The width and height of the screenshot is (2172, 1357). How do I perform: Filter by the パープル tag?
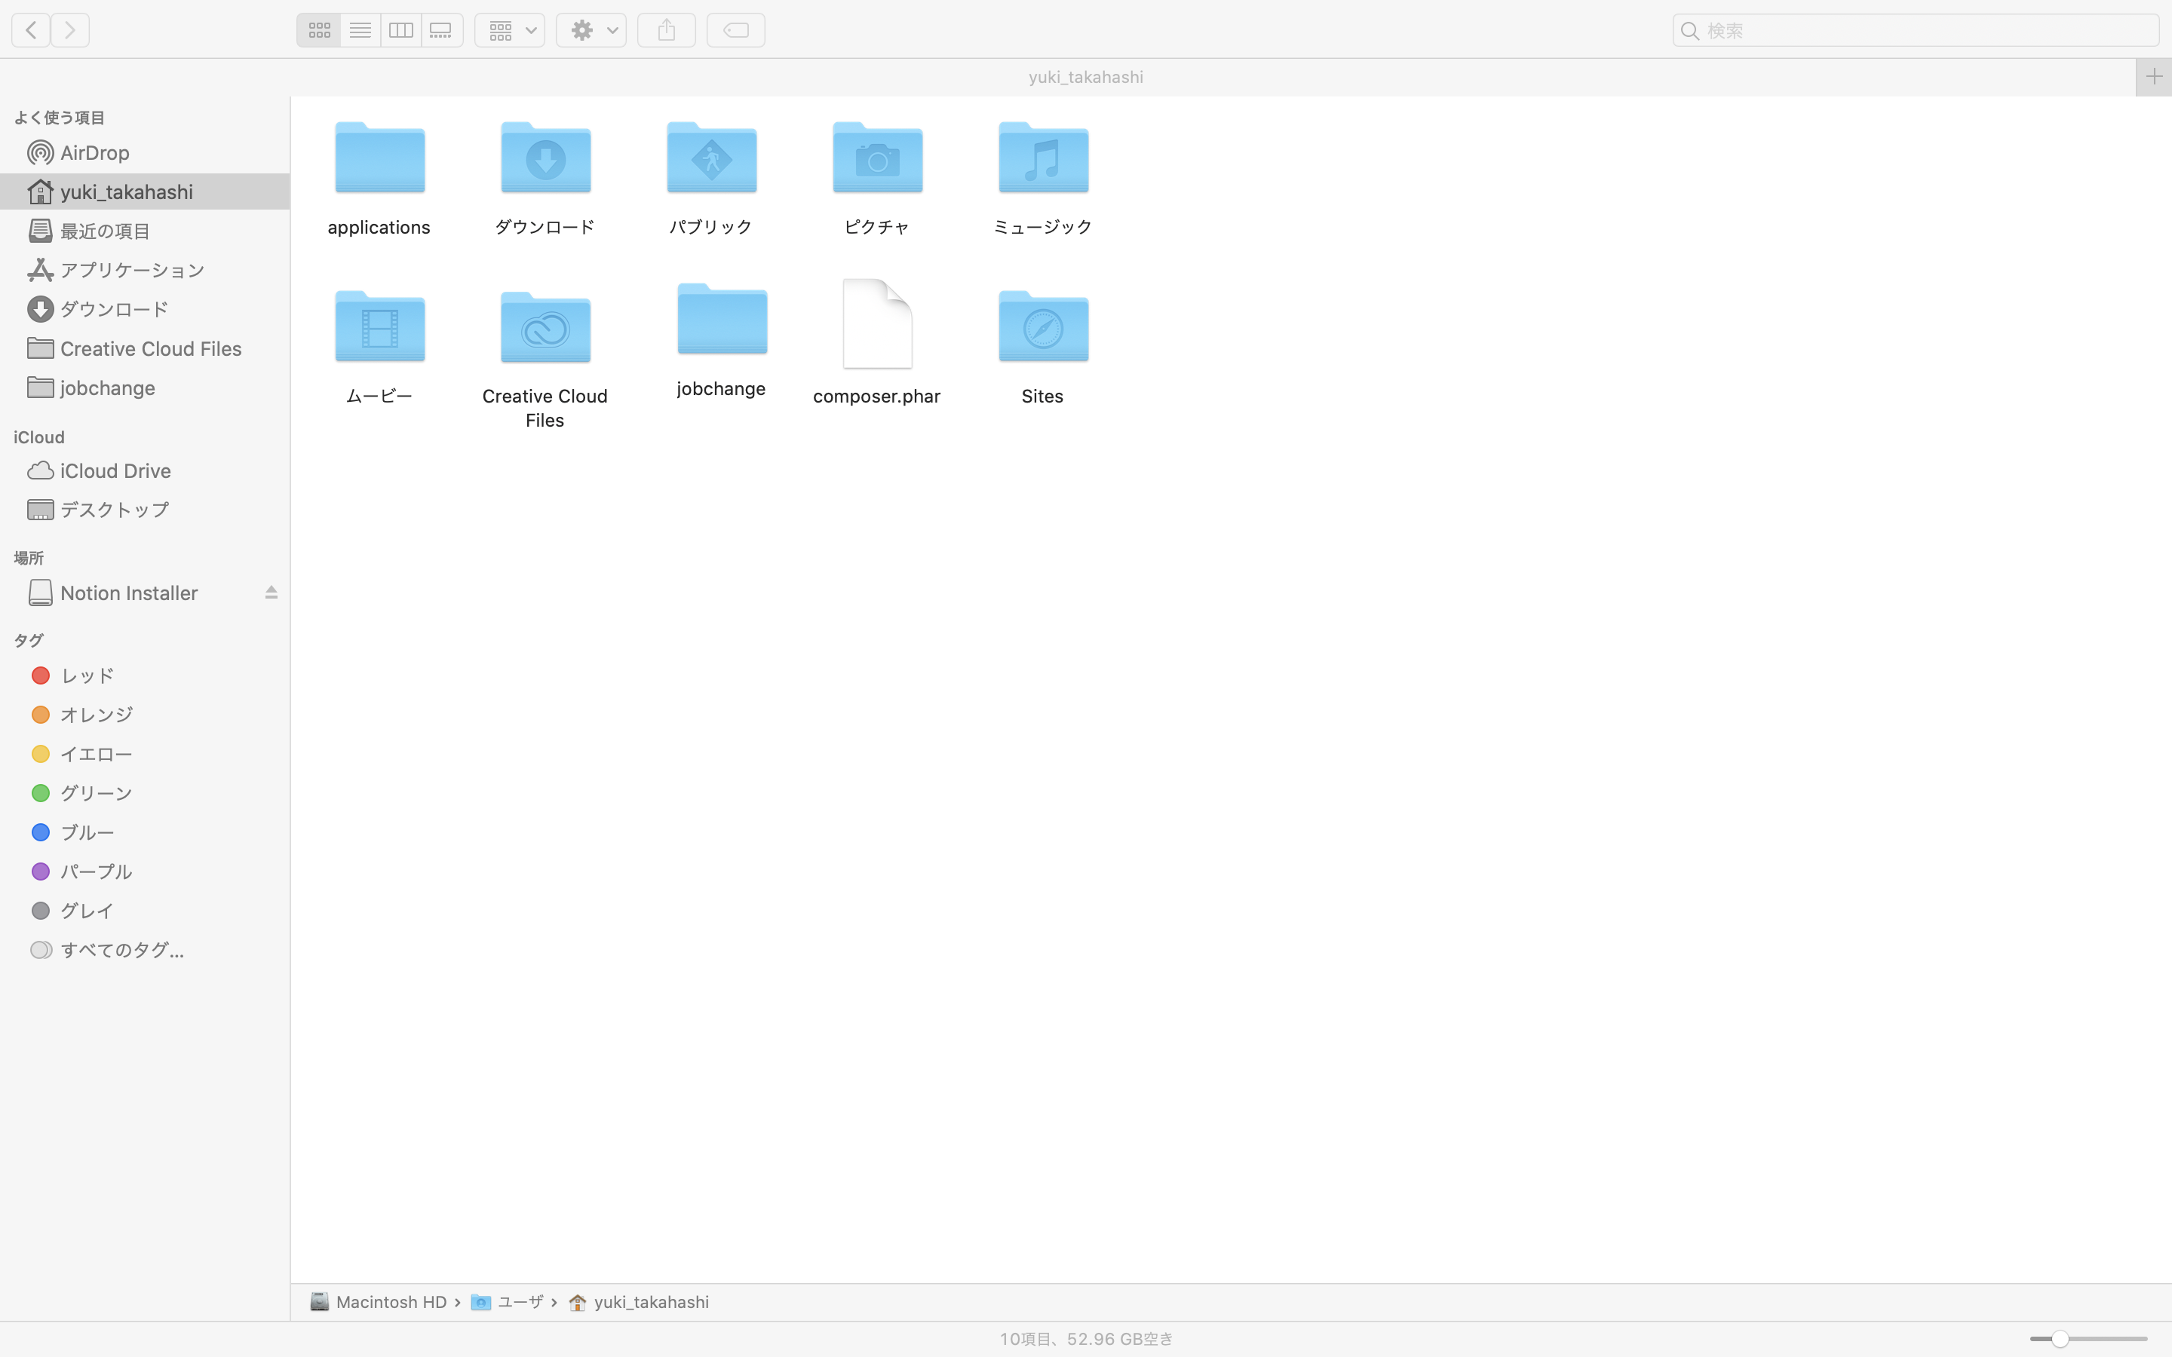coord(146,871)
